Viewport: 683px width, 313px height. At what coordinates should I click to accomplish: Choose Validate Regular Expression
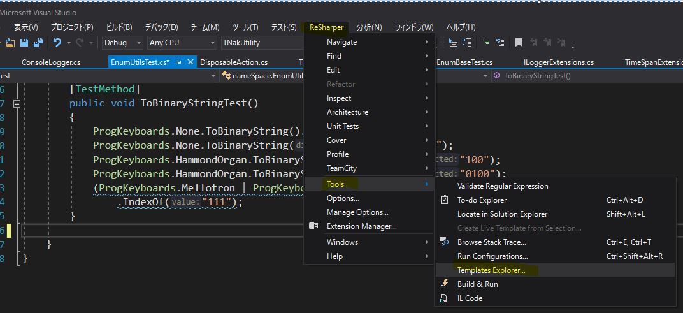(503, 186)
